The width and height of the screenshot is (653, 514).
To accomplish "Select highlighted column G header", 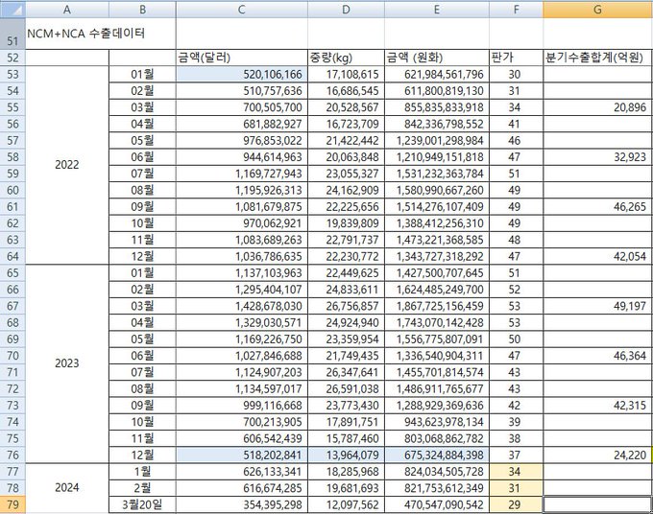I will 597,10.
